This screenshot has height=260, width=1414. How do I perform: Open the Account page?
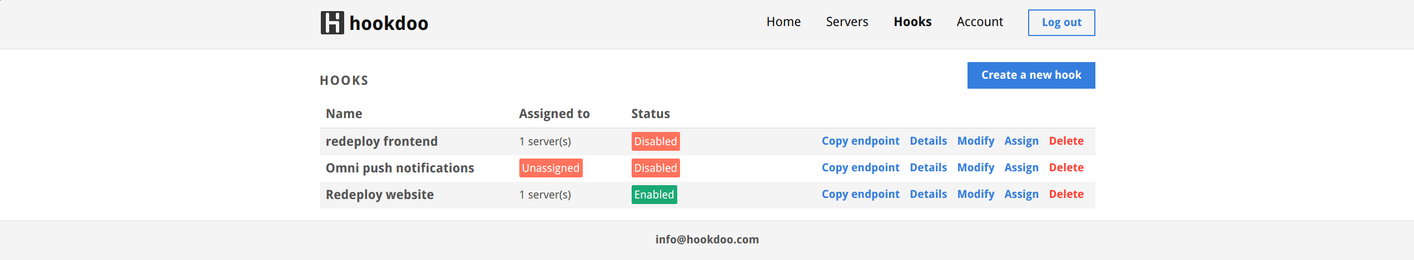pos(980,22)
